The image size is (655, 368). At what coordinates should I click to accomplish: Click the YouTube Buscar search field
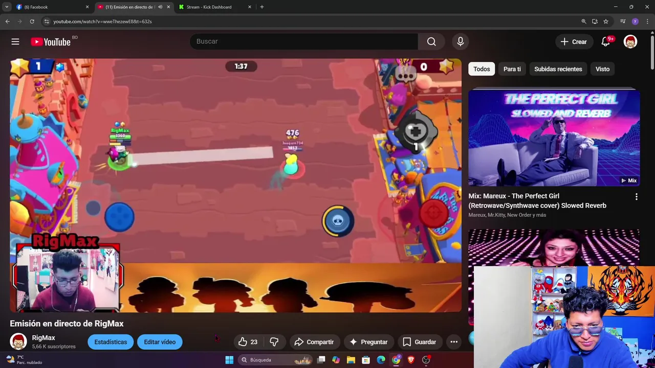304,41
